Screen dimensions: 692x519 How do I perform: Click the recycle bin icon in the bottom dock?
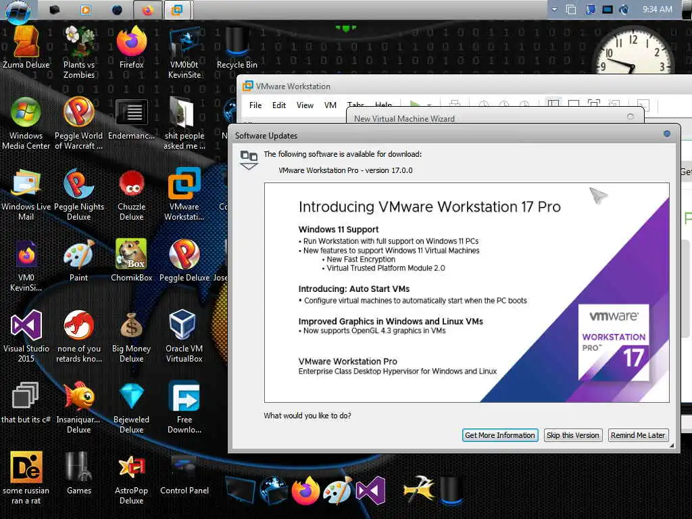(451, 491)
